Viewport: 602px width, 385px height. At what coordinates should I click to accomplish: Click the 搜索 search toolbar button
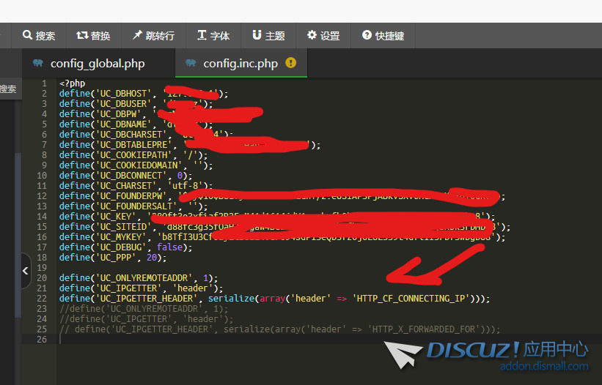pos(39,35)
